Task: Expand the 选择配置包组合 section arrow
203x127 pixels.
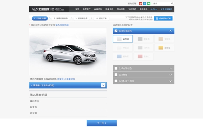Action: pos(171,81)
